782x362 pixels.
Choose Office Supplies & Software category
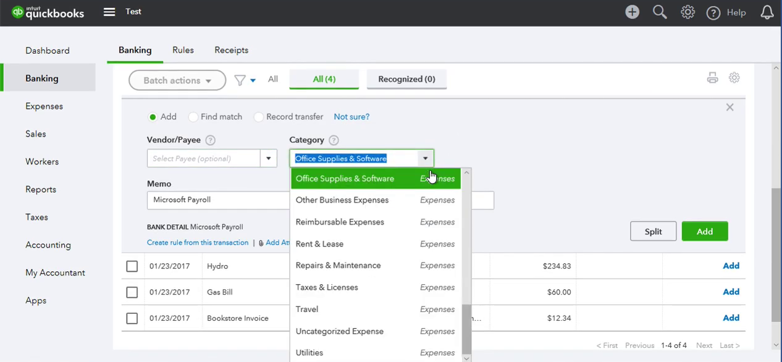point(376,179)
